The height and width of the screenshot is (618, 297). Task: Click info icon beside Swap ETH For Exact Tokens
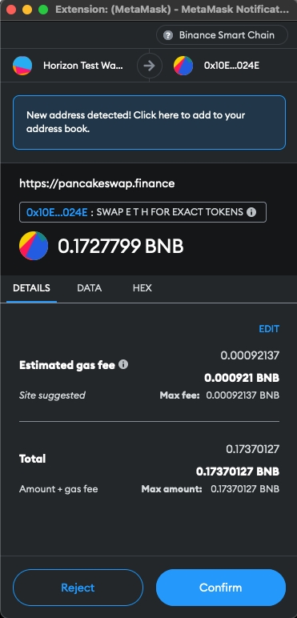[x=251, y=212]
